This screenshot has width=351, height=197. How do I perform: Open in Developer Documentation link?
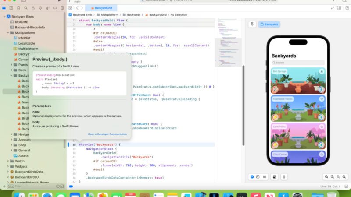pyautogui.click(x=107, y=134)
